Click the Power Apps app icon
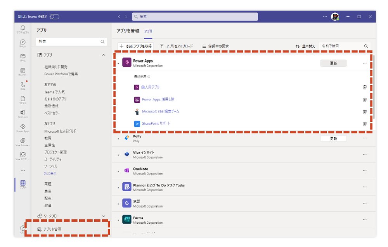This screenshot has height=247, width=388. (x=127, y=62)
